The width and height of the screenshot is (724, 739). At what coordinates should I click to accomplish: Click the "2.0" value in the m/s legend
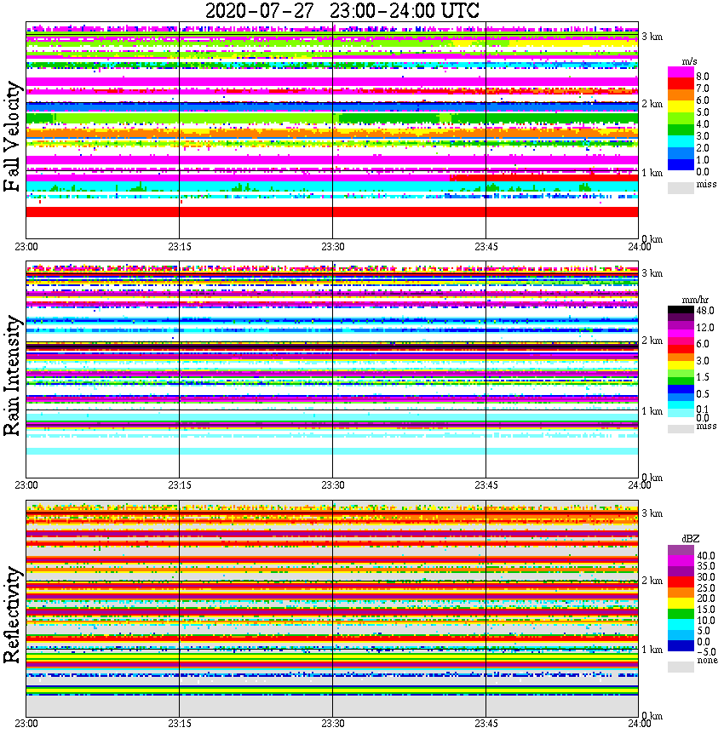tap(703, 148)
